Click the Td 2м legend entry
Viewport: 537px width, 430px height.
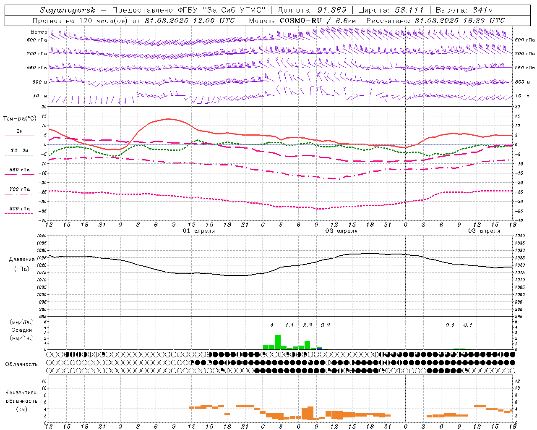click(19, 150)
